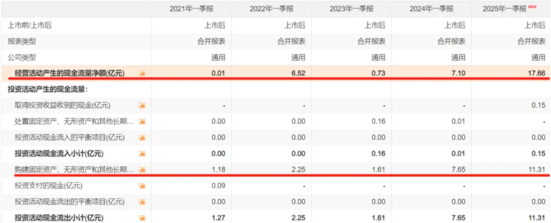This screenshot has width=551, height=223.
Task: Open chart icon for 投资活动现金流入的平衡项目
Action: click(142, 138)
